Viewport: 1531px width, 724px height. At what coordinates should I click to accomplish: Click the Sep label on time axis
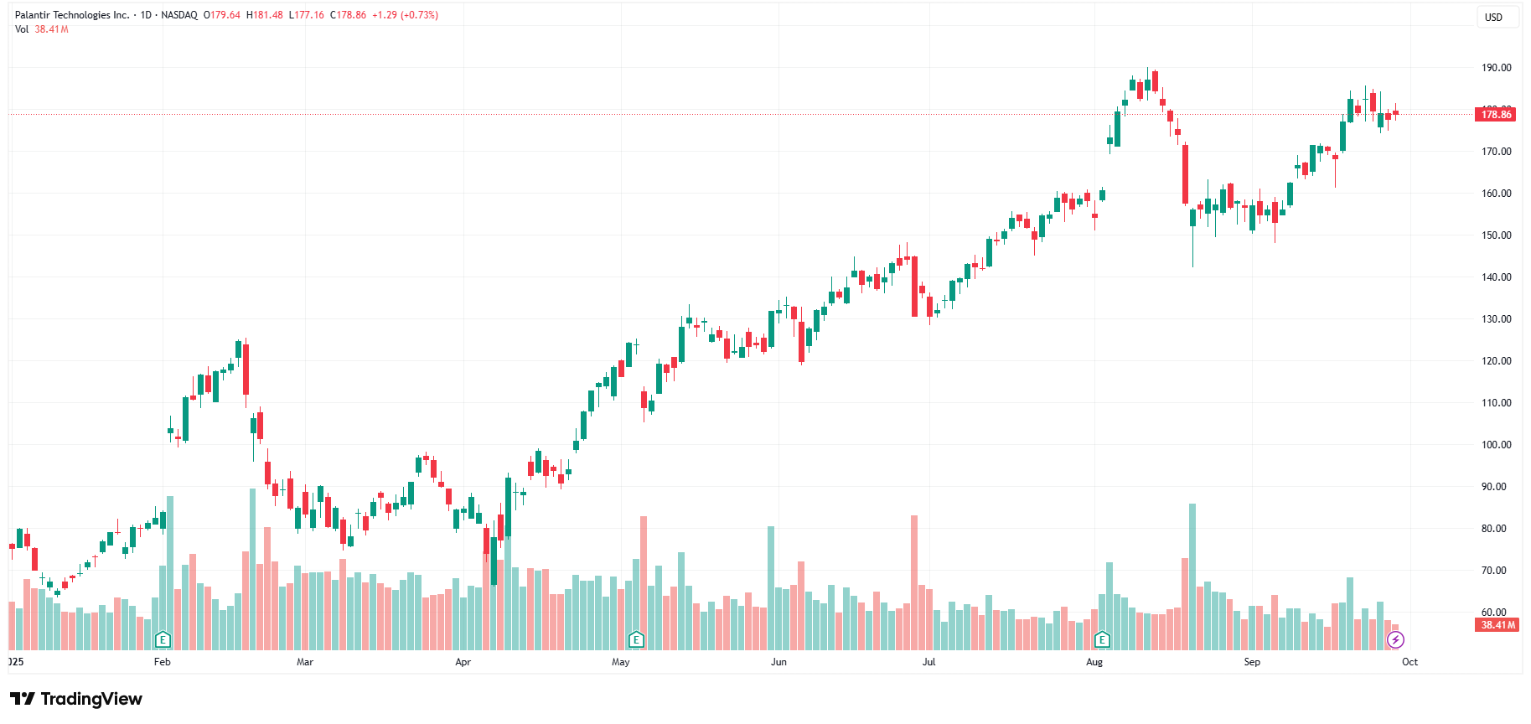pyautogui.click(x=1251, y=662)
